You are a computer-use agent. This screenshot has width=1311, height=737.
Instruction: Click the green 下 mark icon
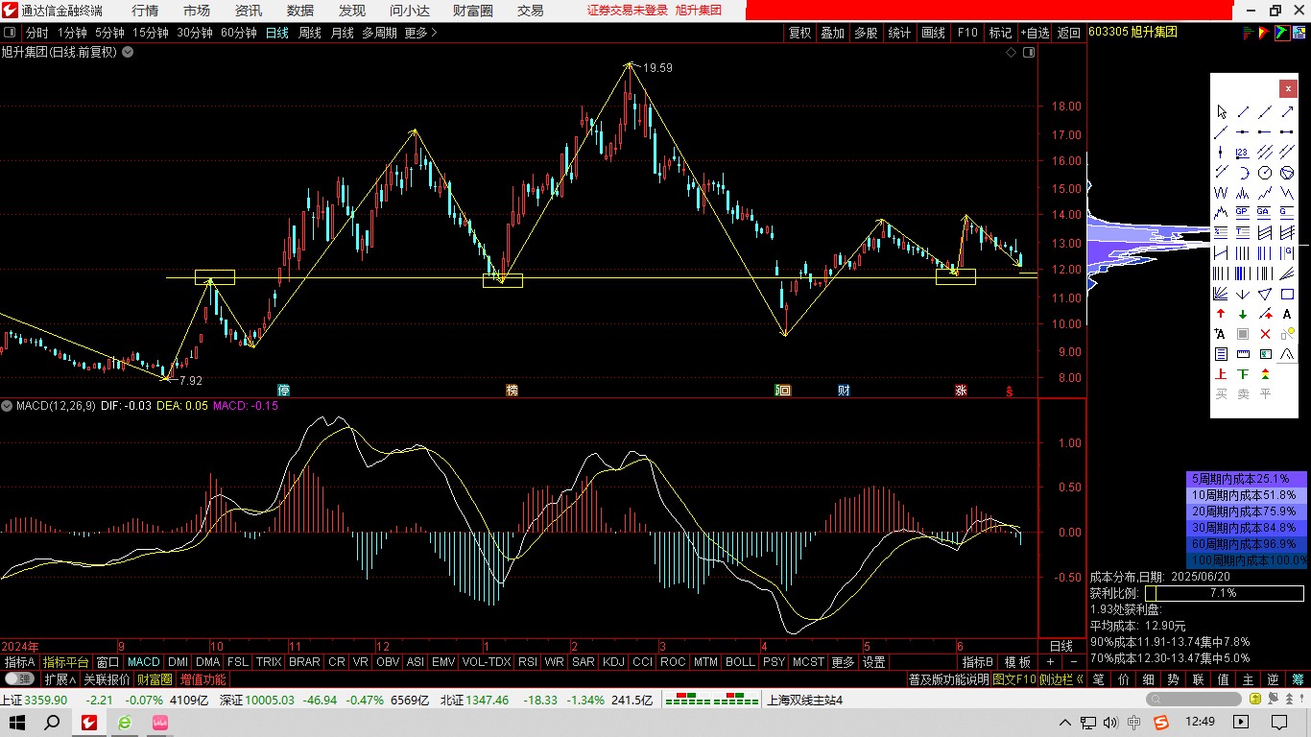point(1243,374)
